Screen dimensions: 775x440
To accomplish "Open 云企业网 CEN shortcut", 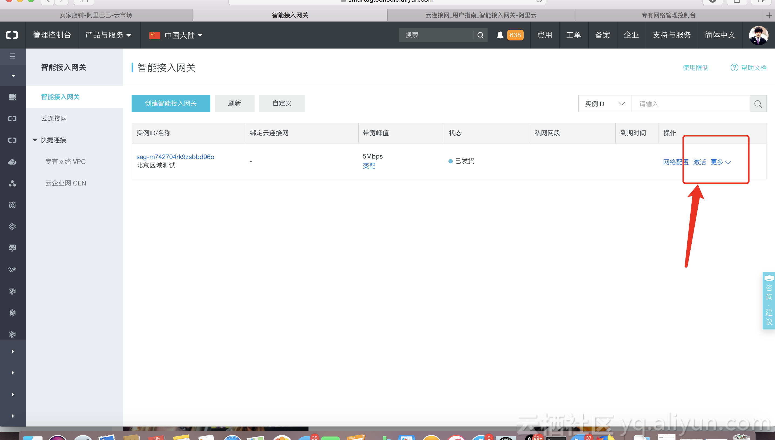I will click(x=66, y=183).
